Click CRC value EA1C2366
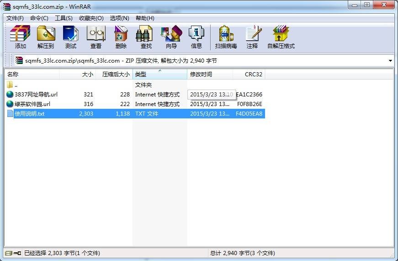The width and height of the screenshot is (398, 261). point(249,95)
